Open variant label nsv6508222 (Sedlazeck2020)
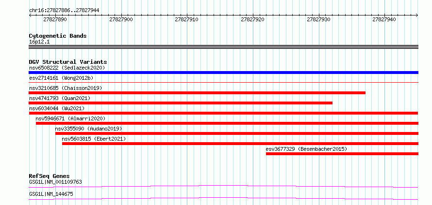The width and height of the screenshot is (432, 205). tap(67, 68)
